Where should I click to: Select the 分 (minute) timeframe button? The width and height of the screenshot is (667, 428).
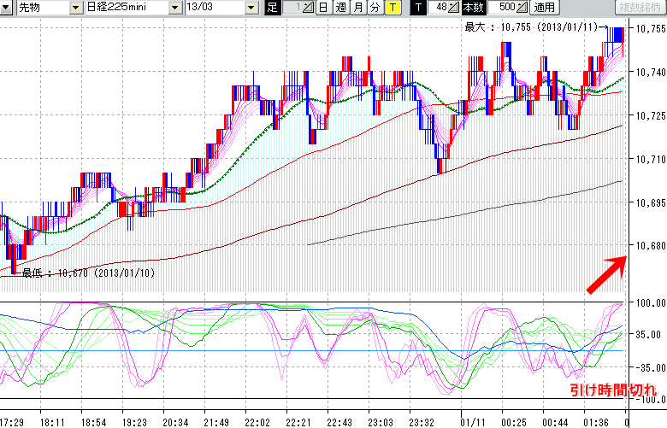click(x=375, y=8)
